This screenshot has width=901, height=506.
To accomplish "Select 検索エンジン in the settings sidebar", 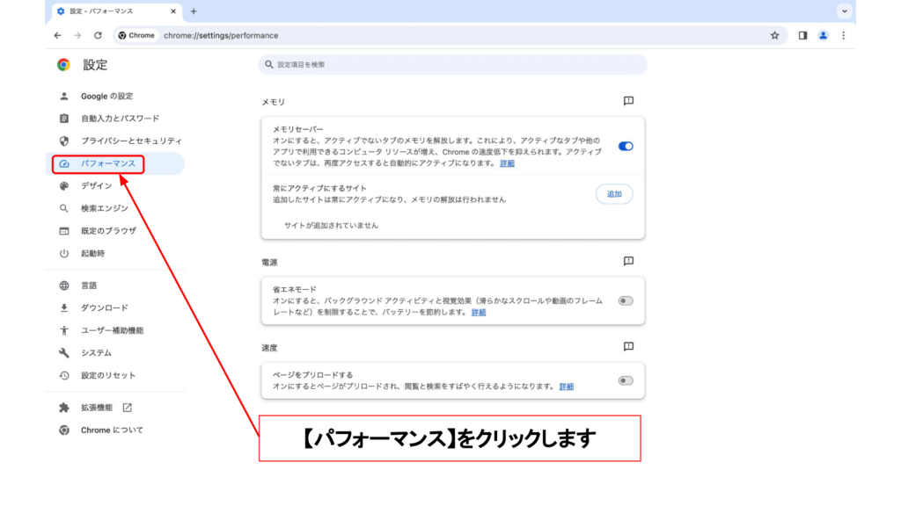I will tap(104, 208).
